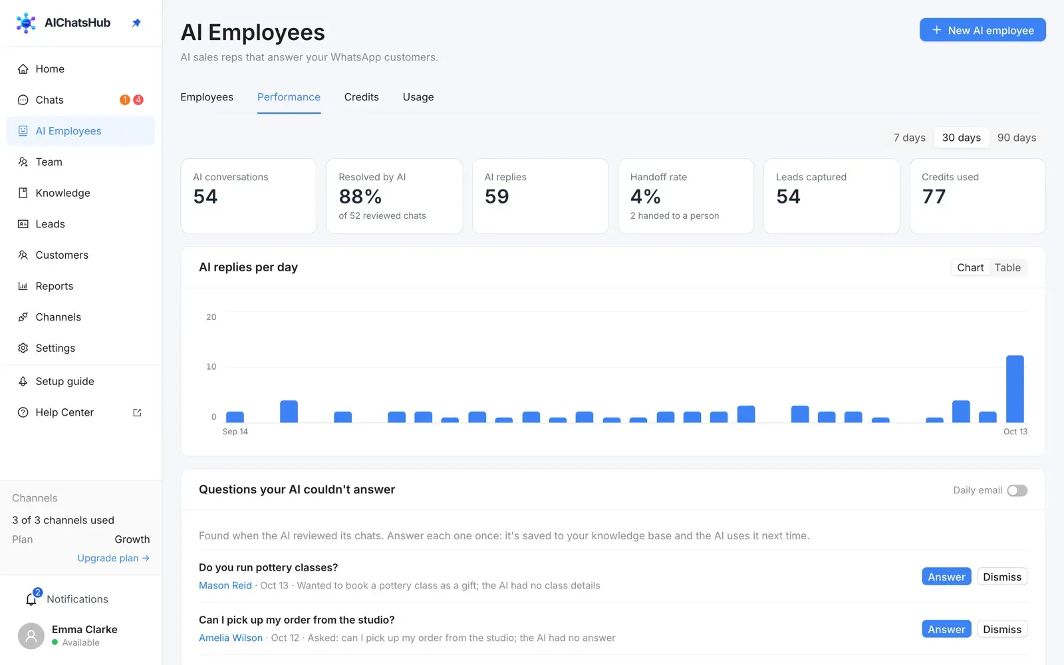Open Amelia Wilson's customer link

click(231, 638)
